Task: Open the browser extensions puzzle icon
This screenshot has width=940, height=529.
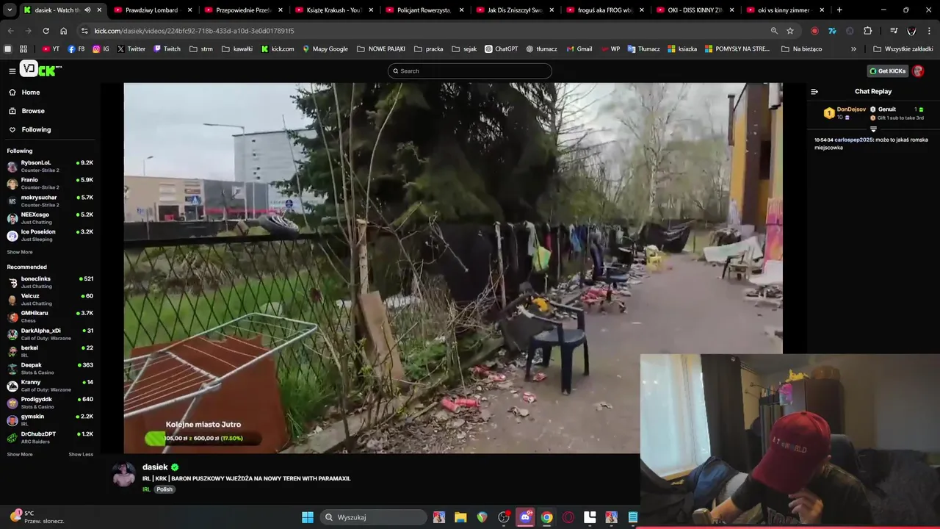Action: pos(868,31)
